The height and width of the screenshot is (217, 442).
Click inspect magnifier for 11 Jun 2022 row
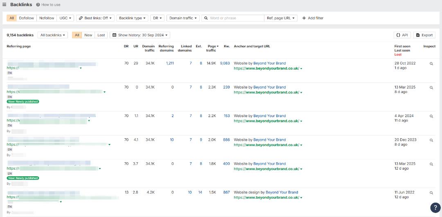(x=431, y=193)
